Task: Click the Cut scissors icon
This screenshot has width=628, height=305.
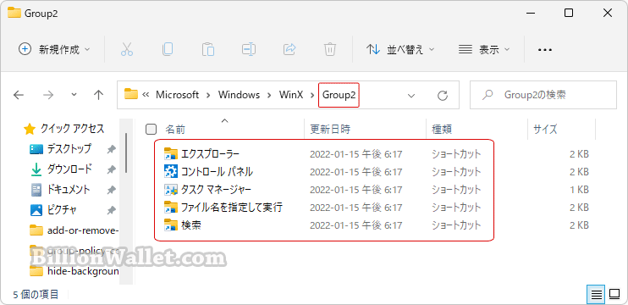Action: point(127,49)
